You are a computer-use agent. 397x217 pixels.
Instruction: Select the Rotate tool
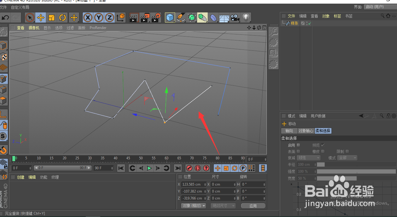(x=62, y=18)
